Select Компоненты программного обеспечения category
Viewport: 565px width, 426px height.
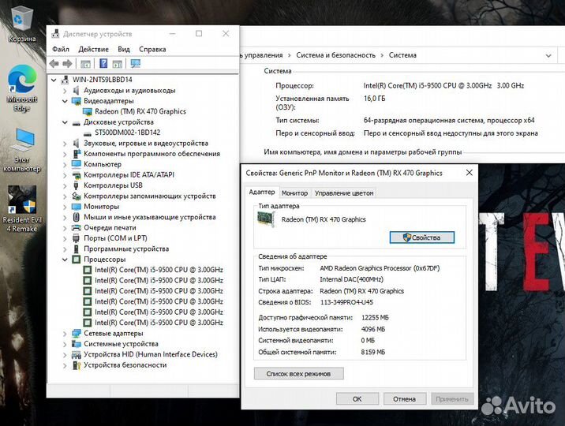pos(152,154)
